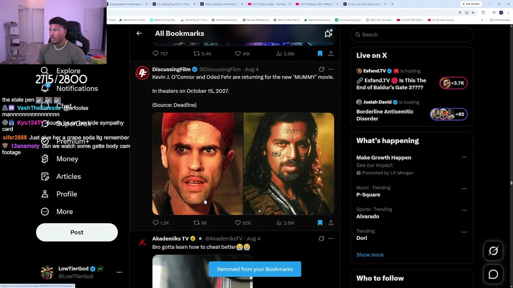Share the post with 41K likes

point(331,54)
